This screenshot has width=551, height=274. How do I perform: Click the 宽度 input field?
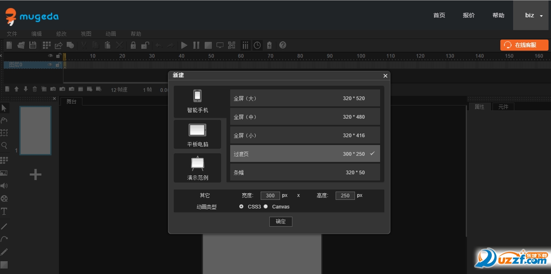pos(270,196)
